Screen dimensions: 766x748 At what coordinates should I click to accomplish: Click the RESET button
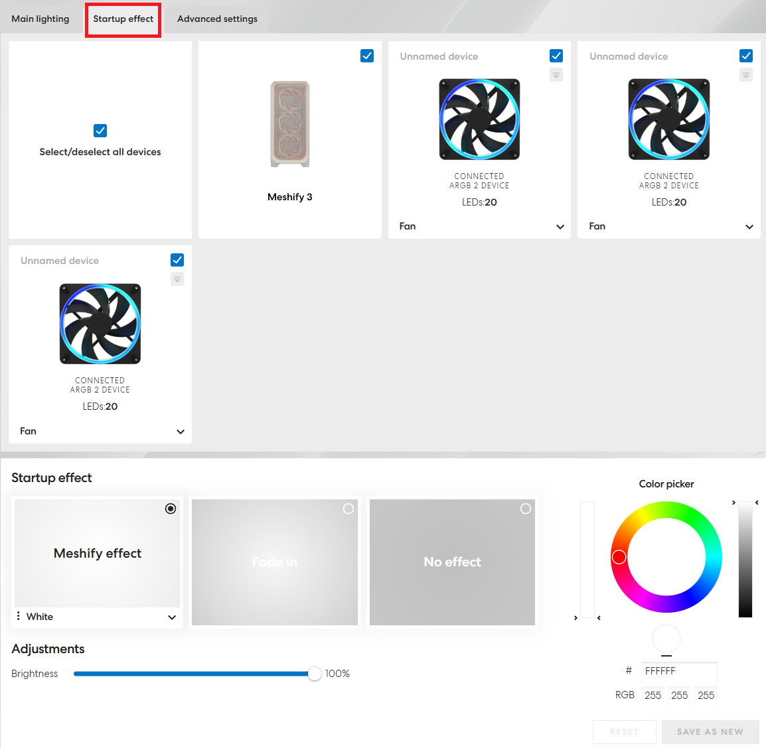tap(625, 732)
